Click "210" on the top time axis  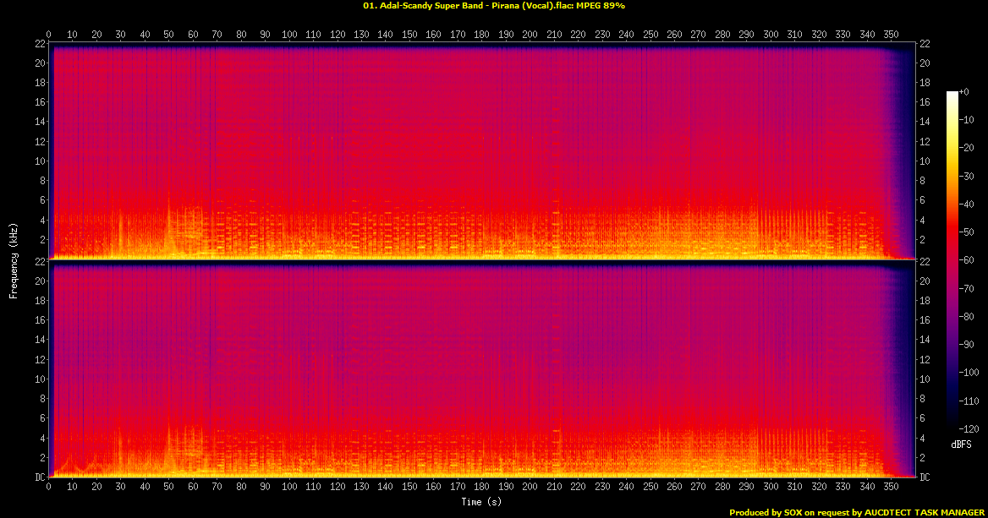tap(554, 35)
